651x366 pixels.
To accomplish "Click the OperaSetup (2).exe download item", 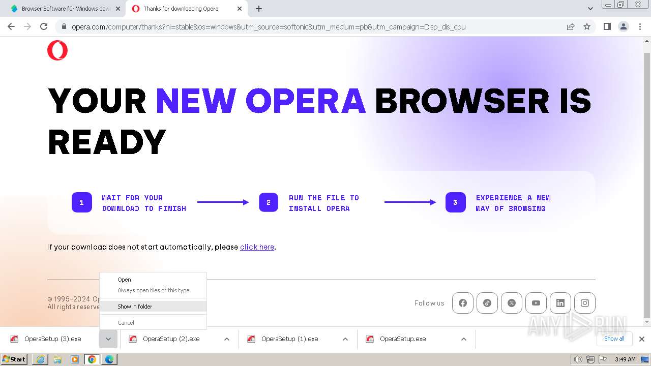I will 171,339.
